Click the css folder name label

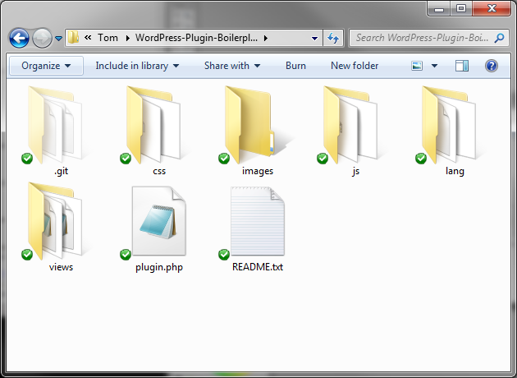click(x=159, y=171)
